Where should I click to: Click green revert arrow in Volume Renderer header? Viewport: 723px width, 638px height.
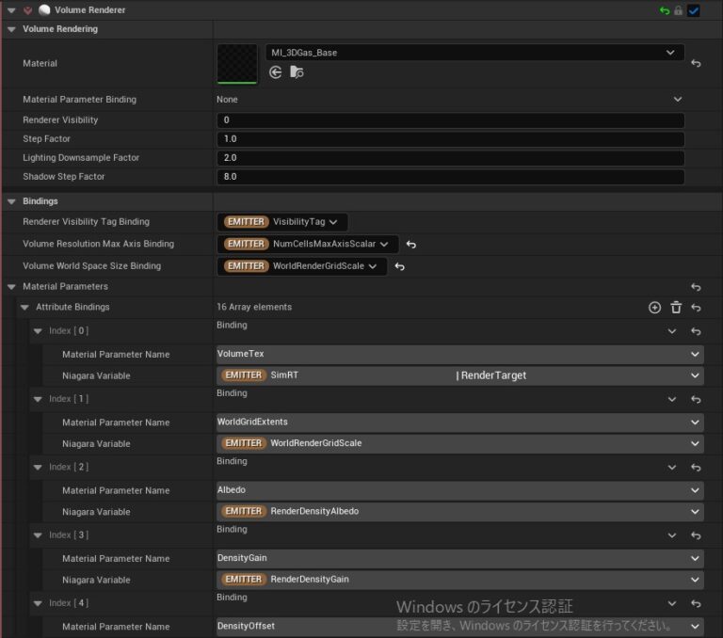(665, 9)
